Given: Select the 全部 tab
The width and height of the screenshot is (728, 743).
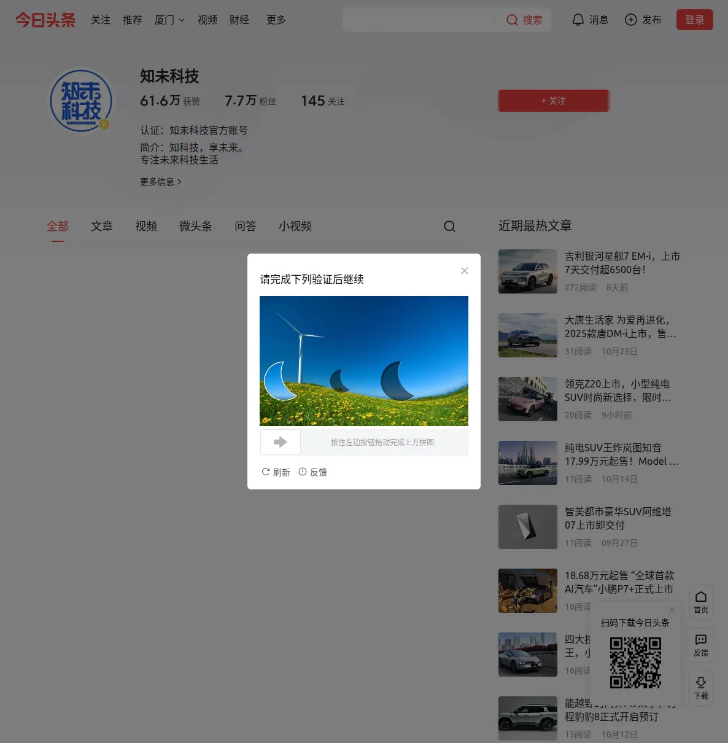Looking at the screenshot, I should [x=58, y=227].
